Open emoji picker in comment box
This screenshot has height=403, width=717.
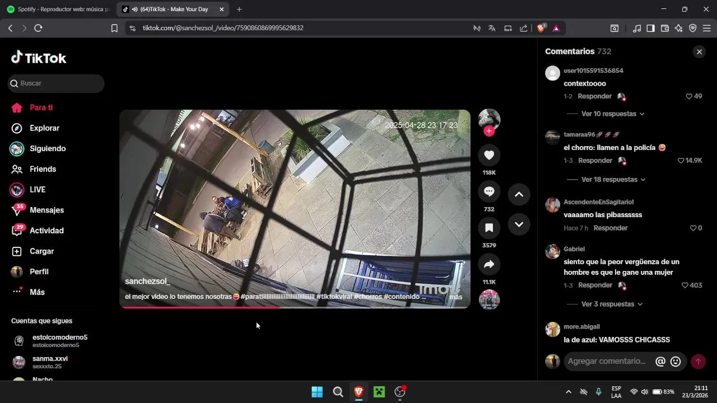click(x=676, y=362)
